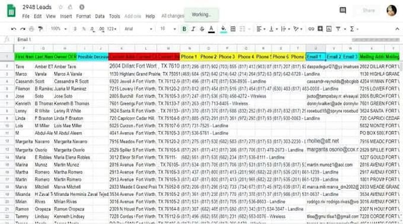Viewport: 403px width, 224px height.
Task: Open the File menu
Action: click(x=25, y=16)
